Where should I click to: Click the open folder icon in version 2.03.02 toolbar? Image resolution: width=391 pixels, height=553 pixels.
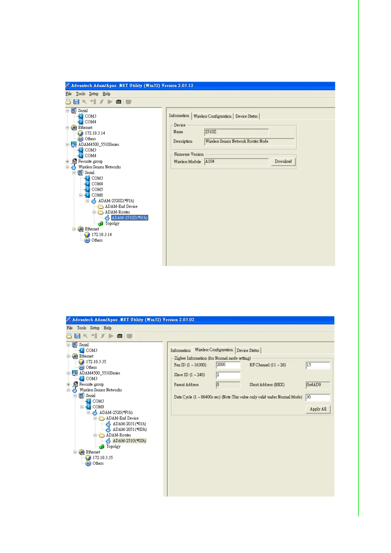(69, 336)
